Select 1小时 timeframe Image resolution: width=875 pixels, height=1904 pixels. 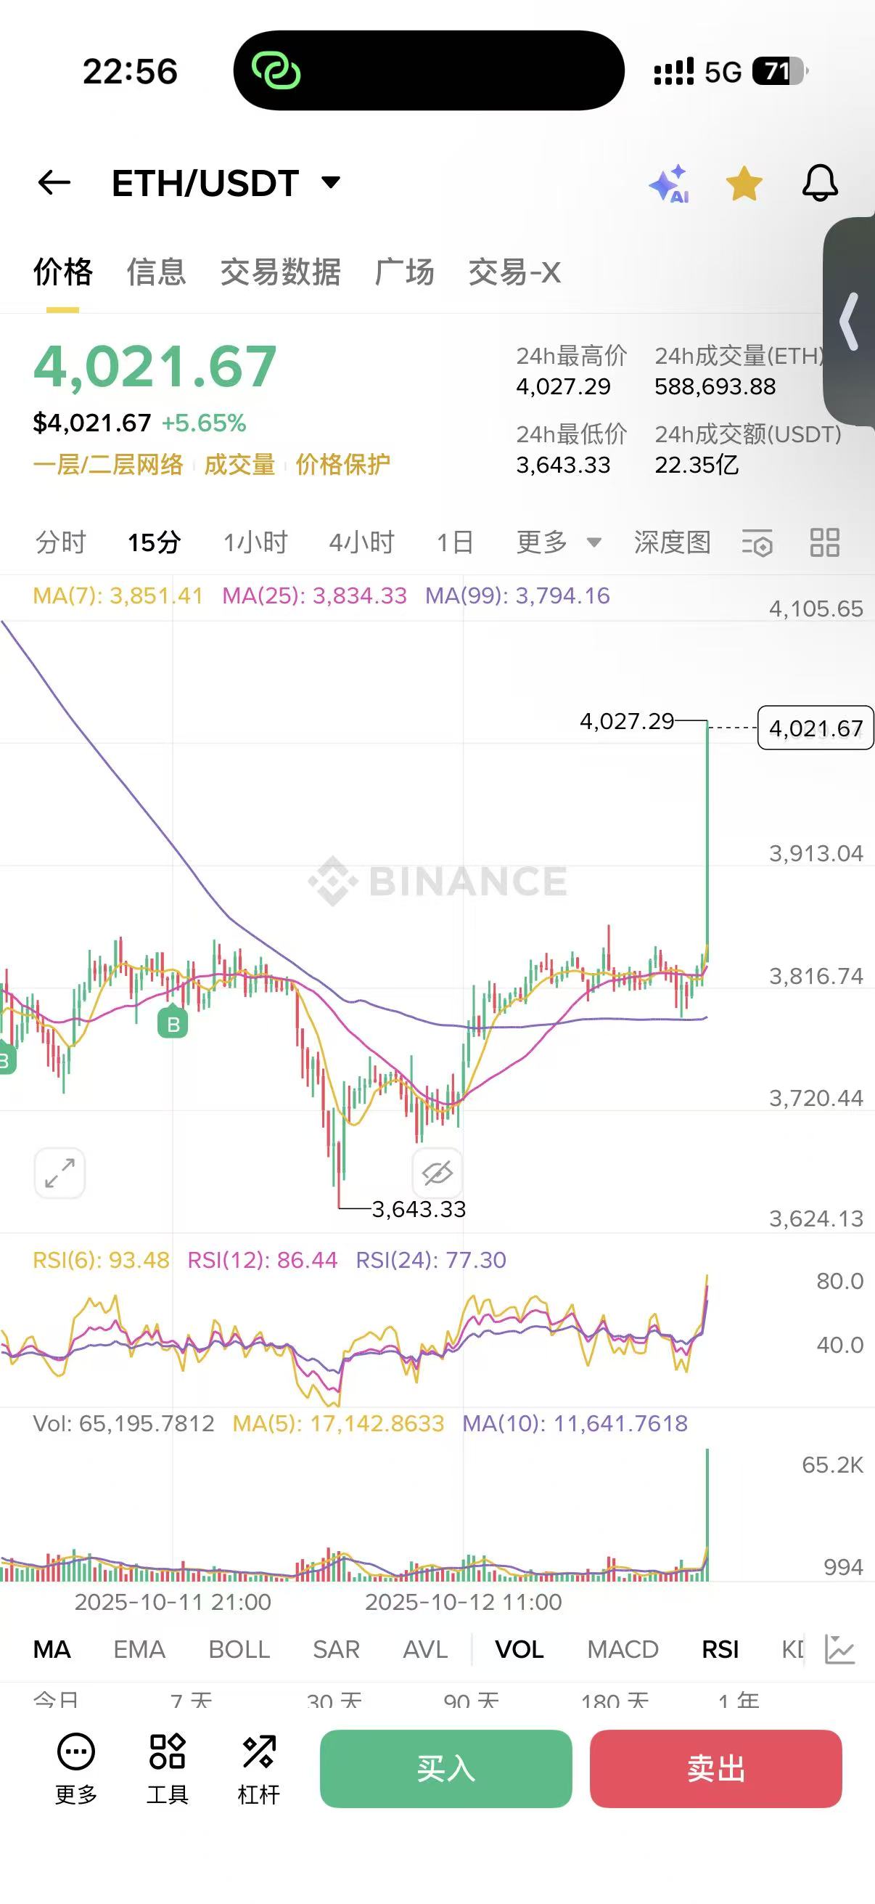(x=255, y=542)
